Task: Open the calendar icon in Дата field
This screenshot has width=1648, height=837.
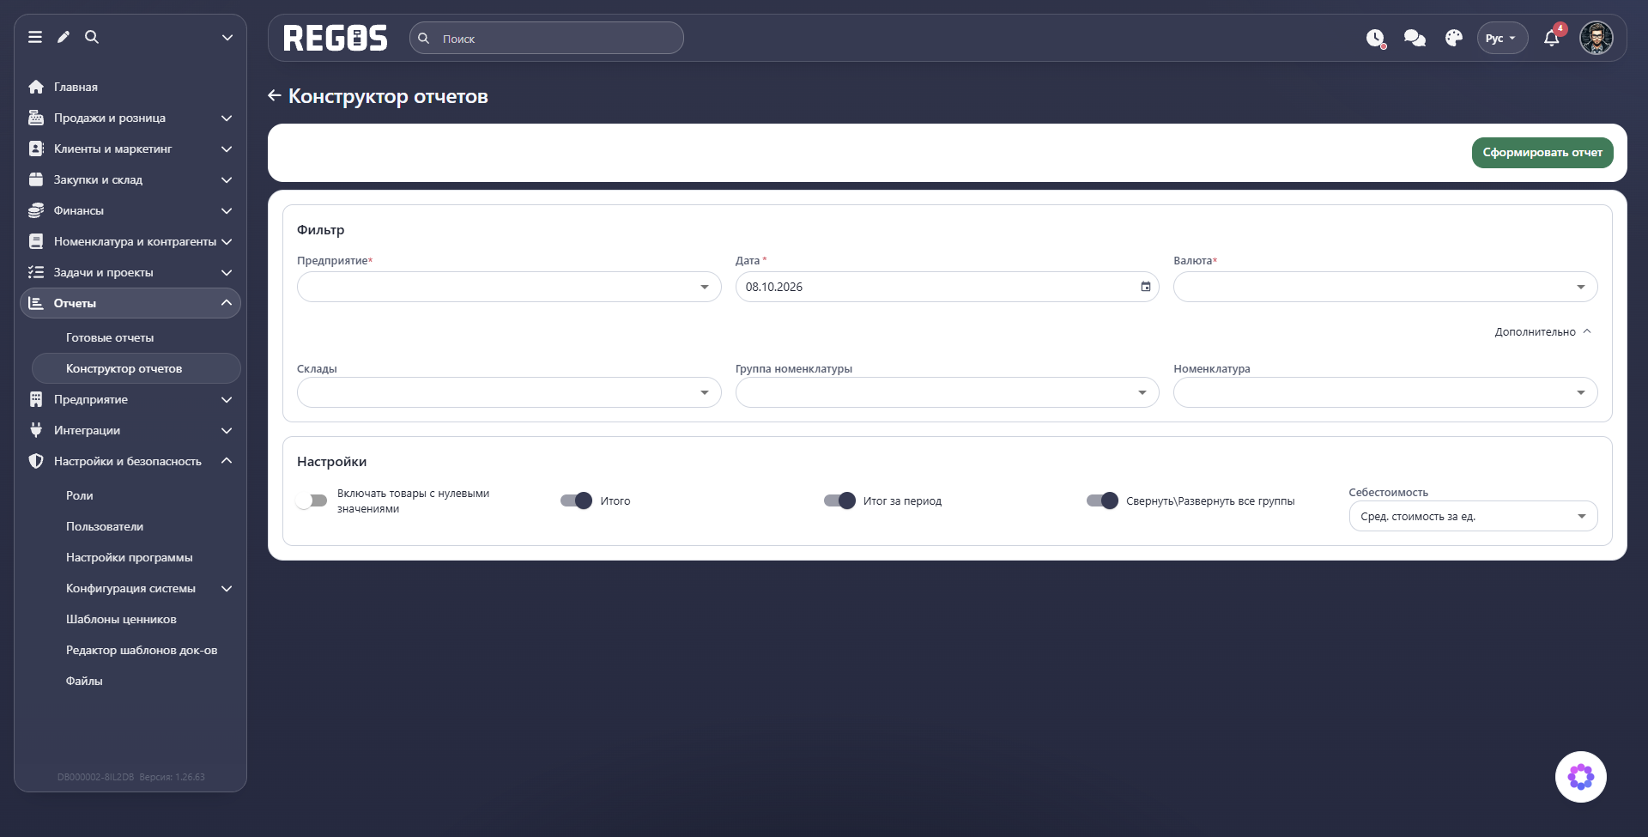Action: point(1145,287)
